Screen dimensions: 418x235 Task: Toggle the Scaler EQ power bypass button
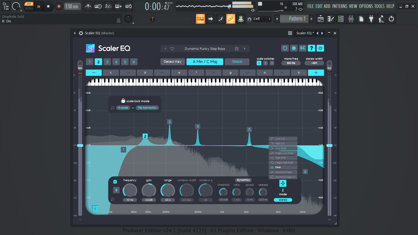point(320,48)
